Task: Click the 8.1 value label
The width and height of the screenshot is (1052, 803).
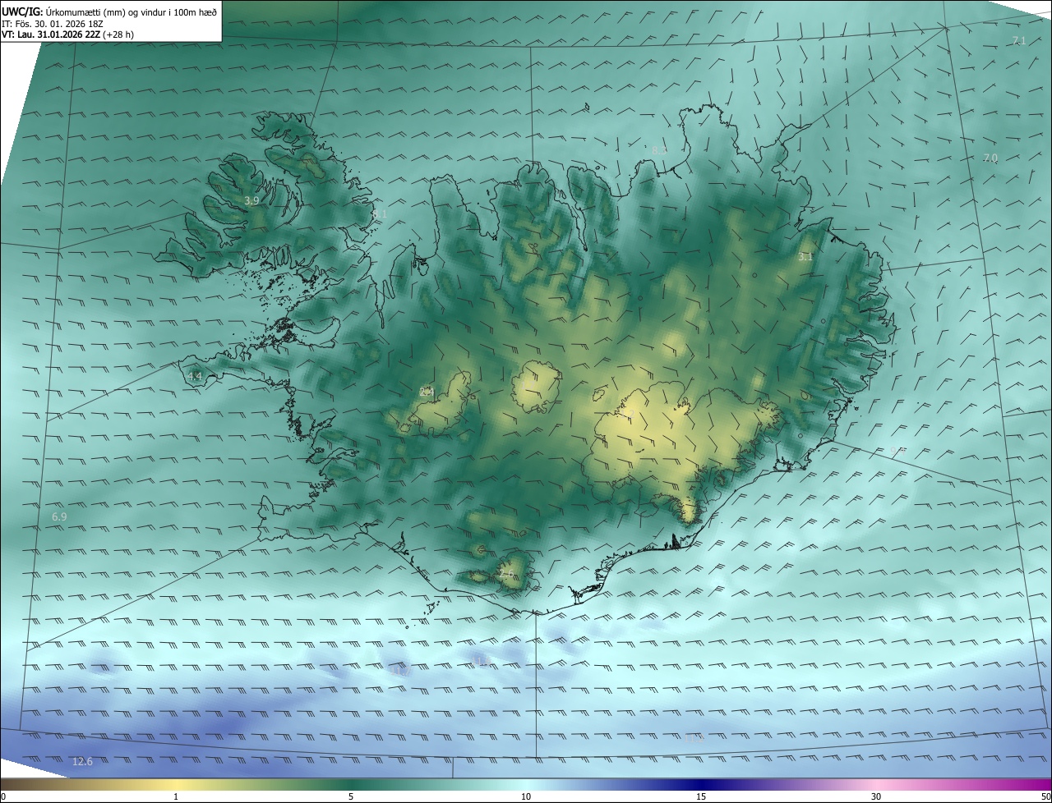Action: [379, 213]
